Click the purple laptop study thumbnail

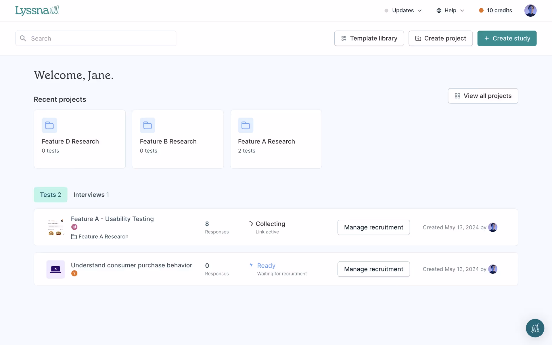55,269
